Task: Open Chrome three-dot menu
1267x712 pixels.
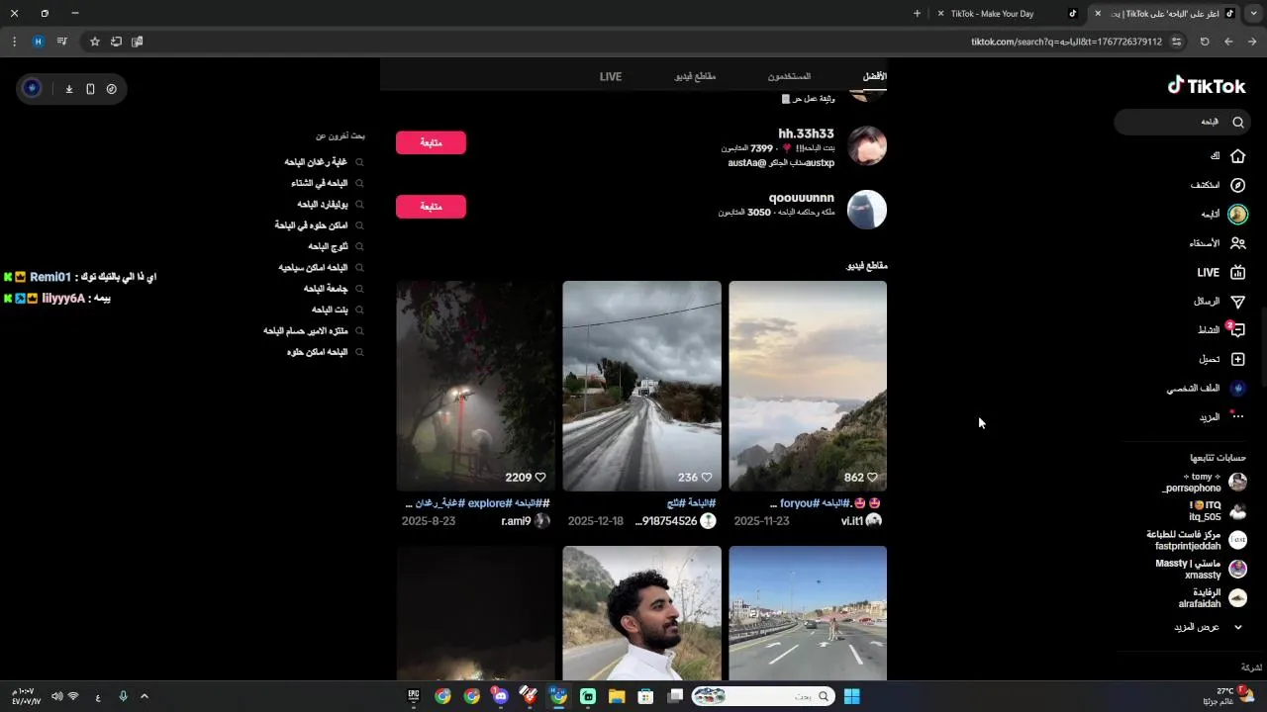Action: pos(14,42)
